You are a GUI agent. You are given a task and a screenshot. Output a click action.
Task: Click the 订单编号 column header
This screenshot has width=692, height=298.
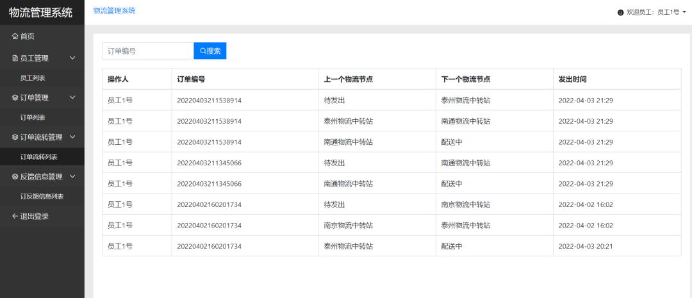(x=191, y=79)
